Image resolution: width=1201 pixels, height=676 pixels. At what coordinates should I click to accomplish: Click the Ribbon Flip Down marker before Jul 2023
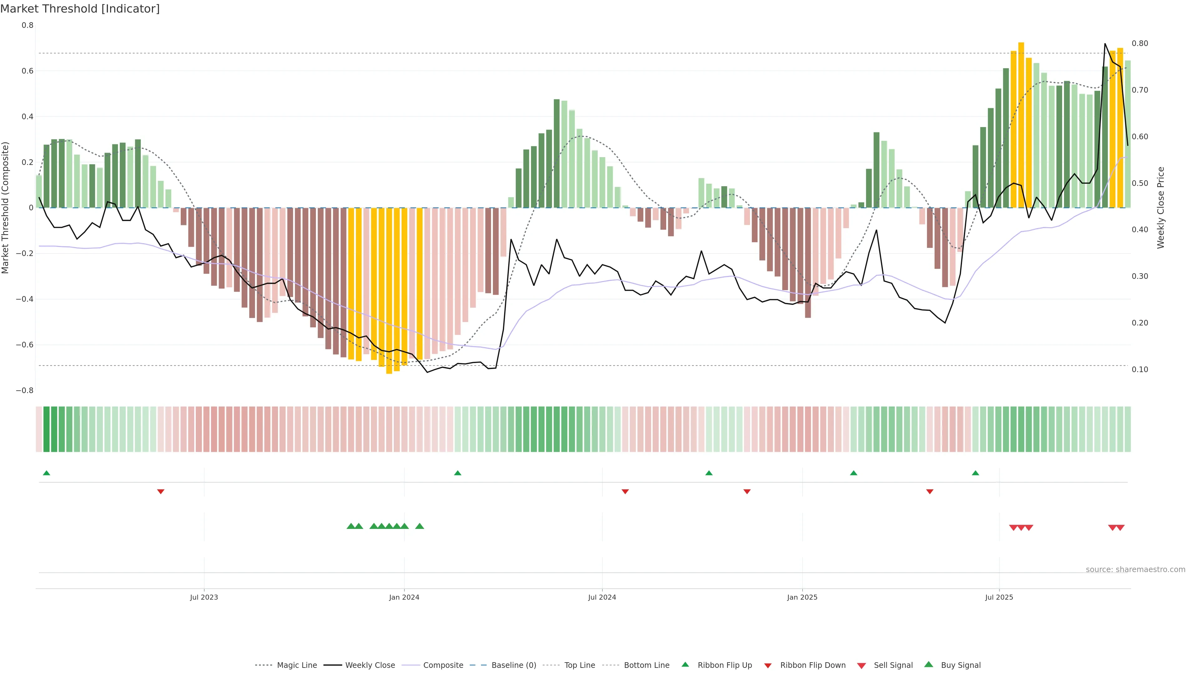pyautogui.click(x=161, y=491)
